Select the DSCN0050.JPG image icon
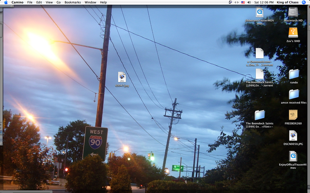310x193 pixels. 293,135
